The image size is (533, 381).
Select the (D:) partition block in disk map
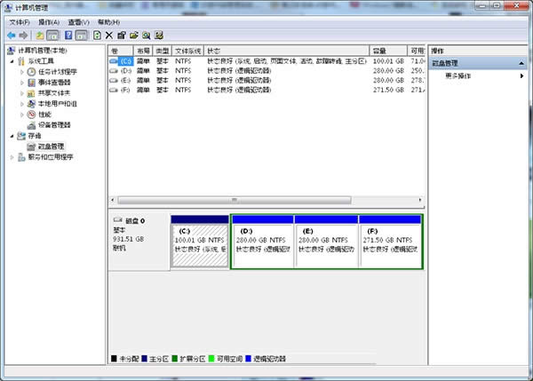tap(261, 242)
